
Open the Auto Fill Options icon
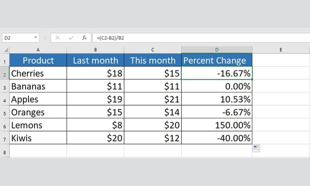point(256,148)
